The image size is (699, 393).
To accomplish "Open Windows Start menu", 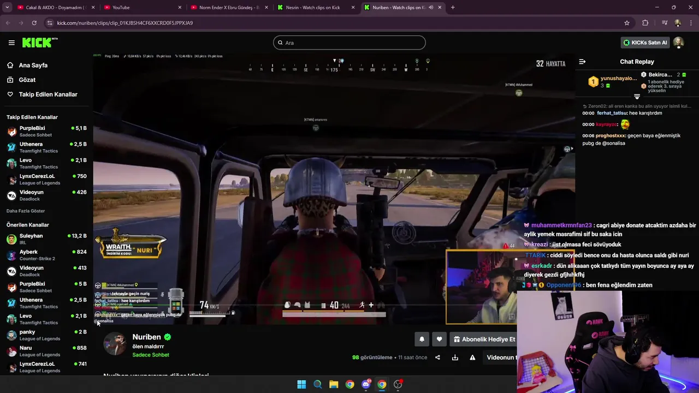I will (x=301, y=384).
